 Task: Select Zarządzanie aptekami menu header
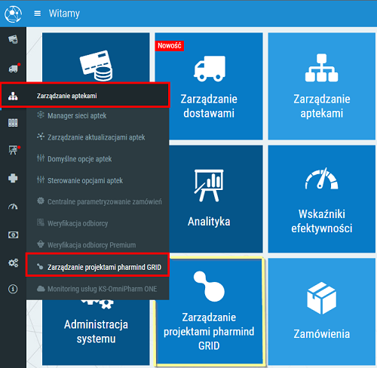coord(85,95)
